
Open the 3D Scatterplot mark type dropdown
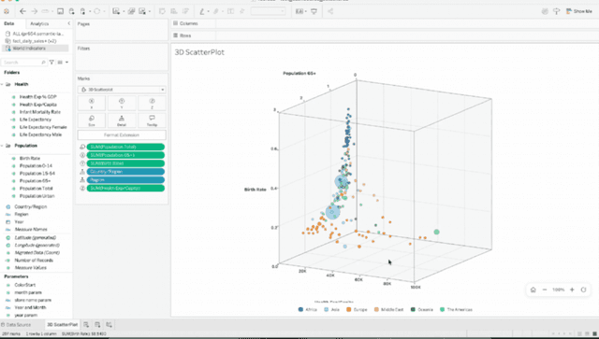[122, 90]
